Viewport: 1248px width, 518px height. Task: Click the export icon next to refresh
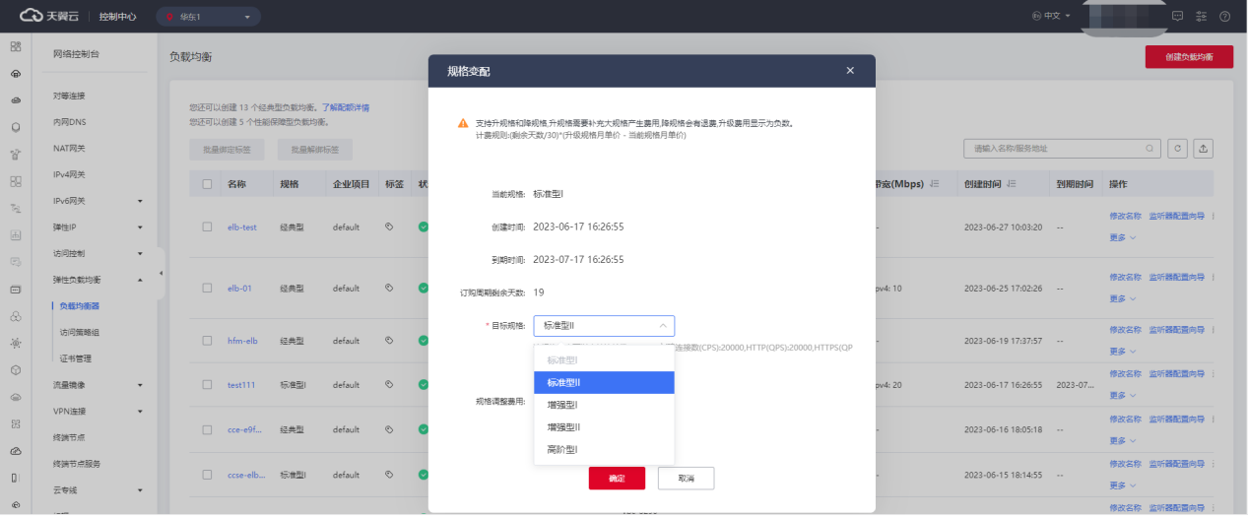click(x=1203, y=149)
